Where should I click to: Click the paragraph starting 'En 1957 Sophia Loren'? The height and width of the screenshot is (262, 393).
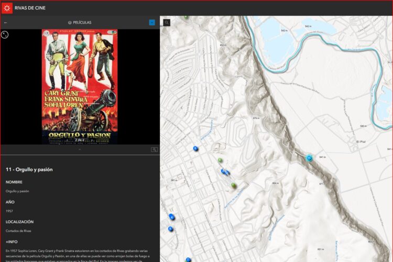coord(78,256)
